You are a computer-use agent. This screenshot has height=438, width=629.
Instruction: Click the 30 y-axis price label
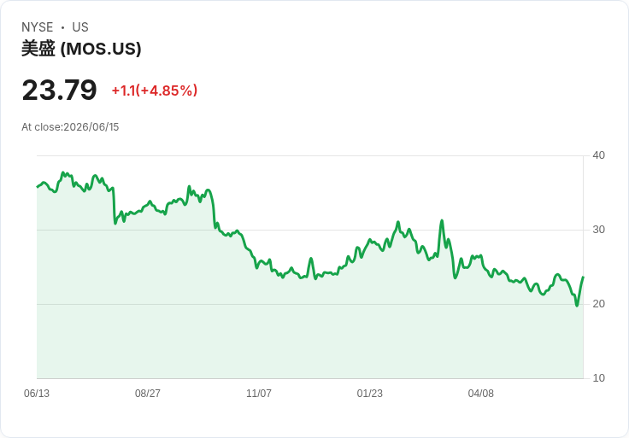pyautogui.click(x=598, y=230)
